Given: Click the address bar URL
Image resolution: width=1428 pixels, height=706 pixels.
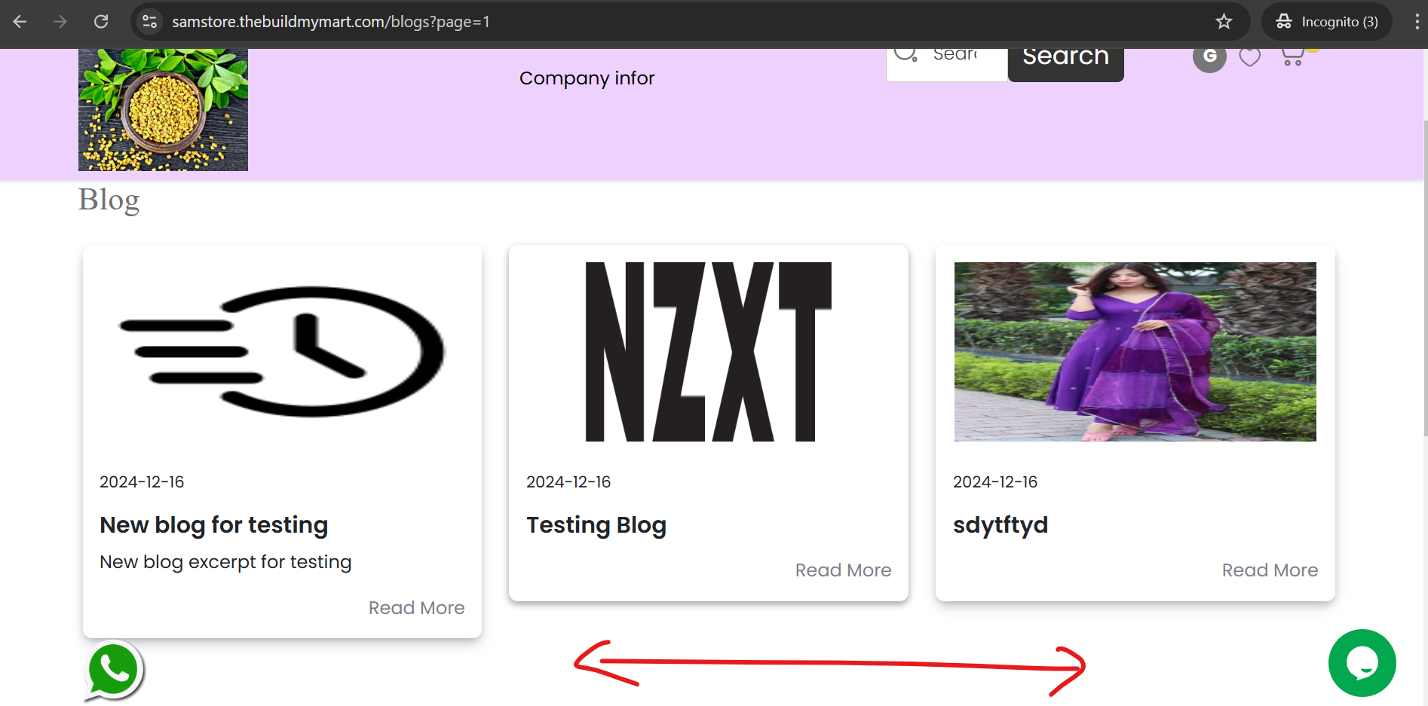Looking at the screenshot, I should pos(331,22).
